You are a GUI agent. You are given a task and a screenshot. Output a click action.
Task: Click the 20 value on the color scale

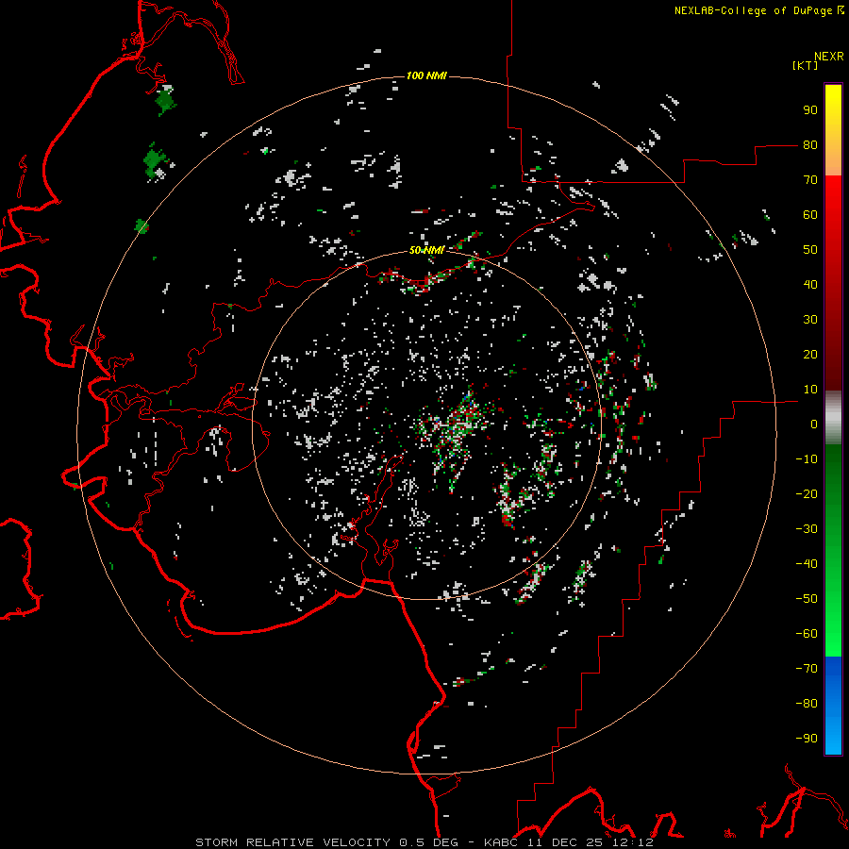(810, 355)
